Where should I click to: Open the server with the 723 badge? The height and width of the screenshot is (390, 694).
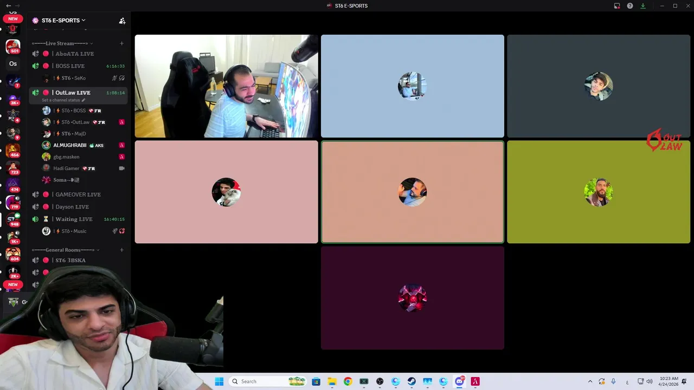click(13, 168)
